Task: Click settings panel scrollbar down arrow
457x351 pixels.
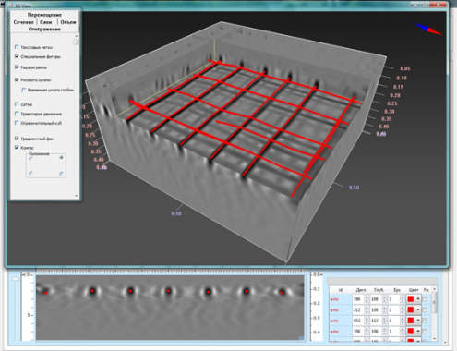Action: [77, 196]
